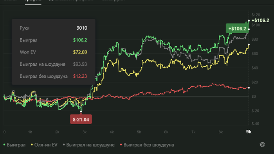Click the red $-21.04 minimum badge
This screenshot has height=154, width=274.
[x=81, y=119]
